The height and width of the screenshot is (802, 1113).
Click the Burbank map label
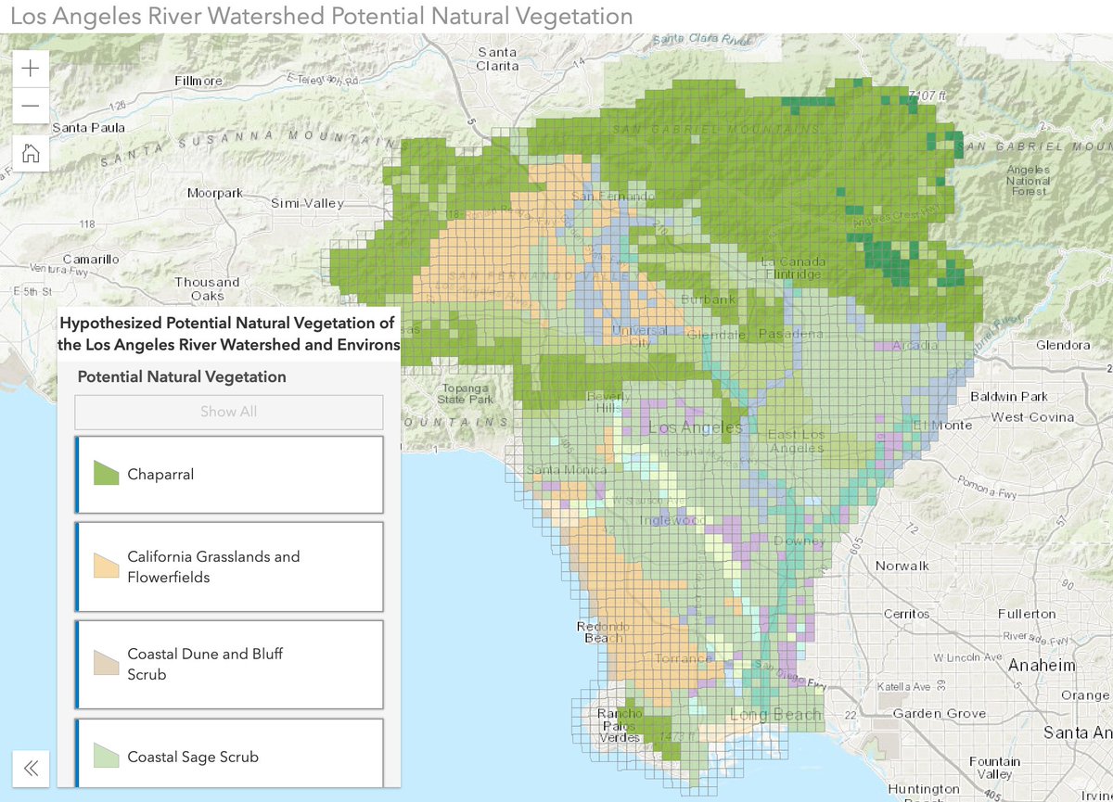point(708,299)
